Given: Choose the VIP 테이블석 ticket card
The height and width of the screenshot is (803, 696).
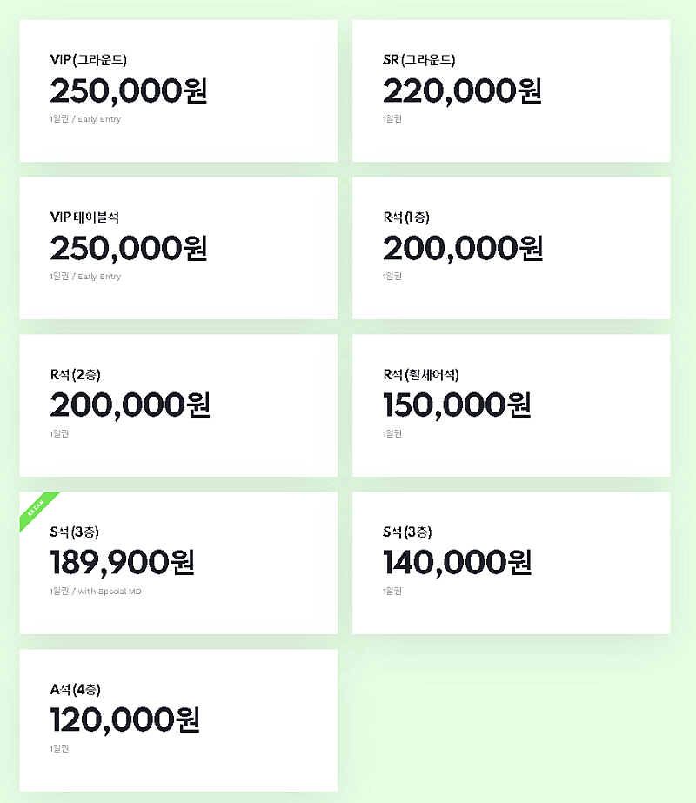Looking at the screenshot, I should 178,248.
